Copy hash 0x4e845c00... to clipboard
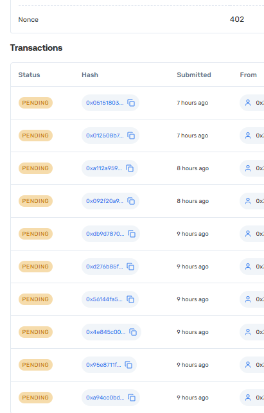Screen dimensions: 264x413 tap(133, 332)
